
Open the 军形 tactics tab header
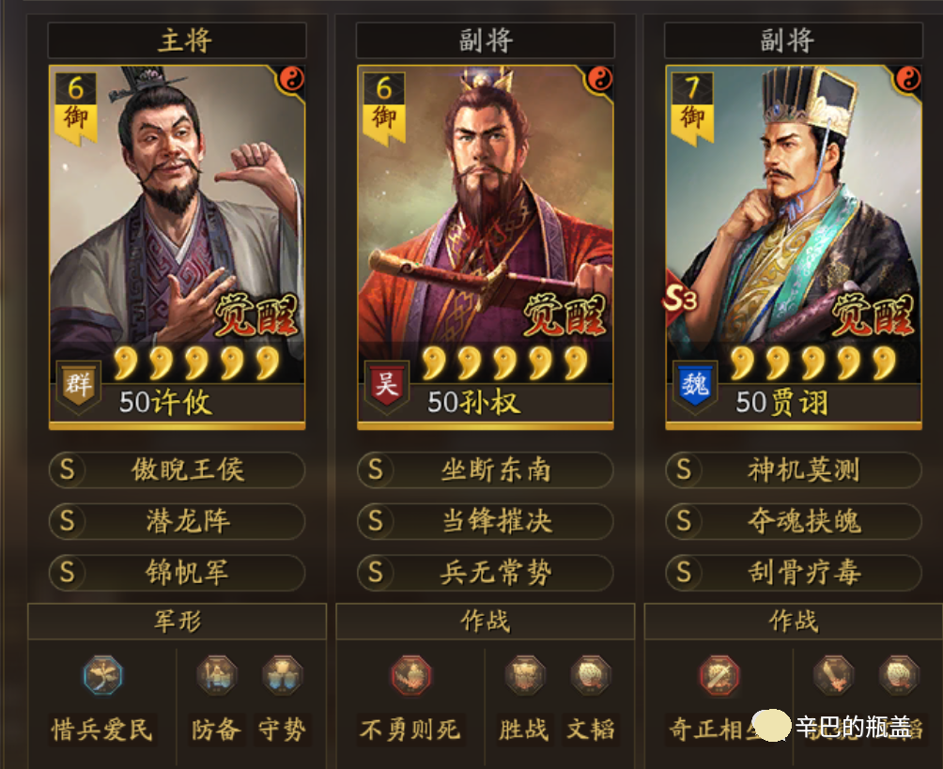[x=178, y=621]
